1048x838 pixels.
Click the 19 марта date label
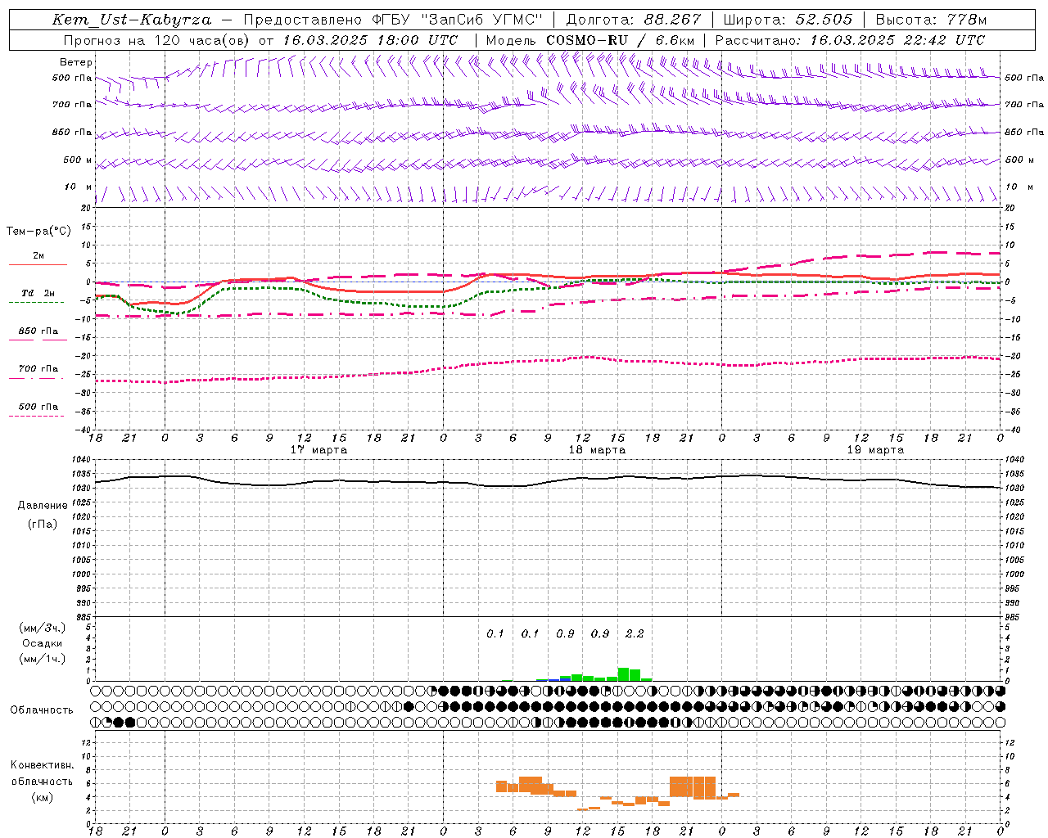875,450
